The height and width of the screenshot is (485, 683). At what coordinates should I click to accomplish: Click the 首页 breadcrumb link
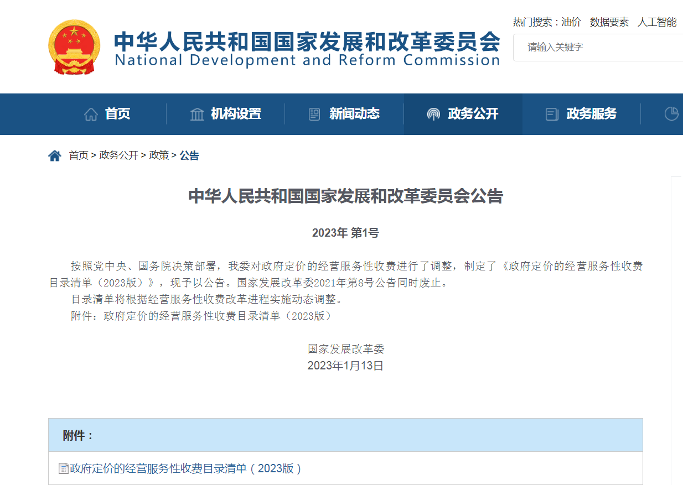(x=79, y=156)
